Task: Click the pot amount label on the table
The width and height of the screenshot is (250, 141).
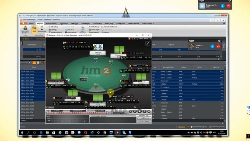Action: [x=84, y=79]
